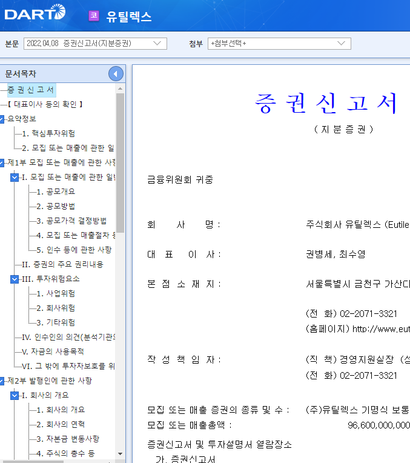410x463 pixels.
Task: Open V. 자금의 사용목적
Action: [53, 351]
